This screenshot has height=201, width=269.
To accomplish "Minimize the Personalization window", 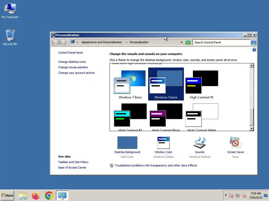I will [245, 35].
